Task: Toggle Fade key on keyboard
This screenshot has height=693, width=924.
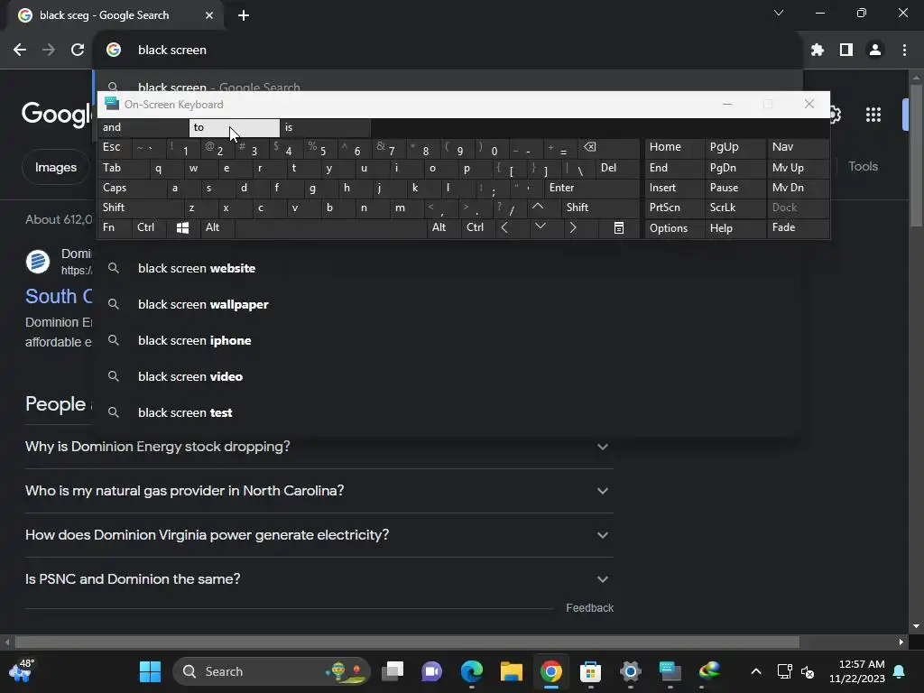Action: [798, 228]
